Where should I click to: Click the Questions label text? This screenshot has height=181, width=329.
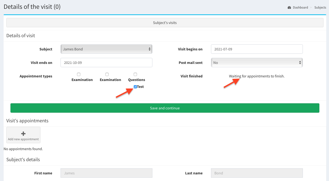click(x=136, y=80)
